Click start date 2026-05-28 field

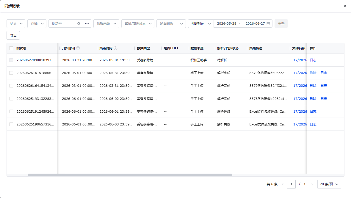tap(227, 23)
